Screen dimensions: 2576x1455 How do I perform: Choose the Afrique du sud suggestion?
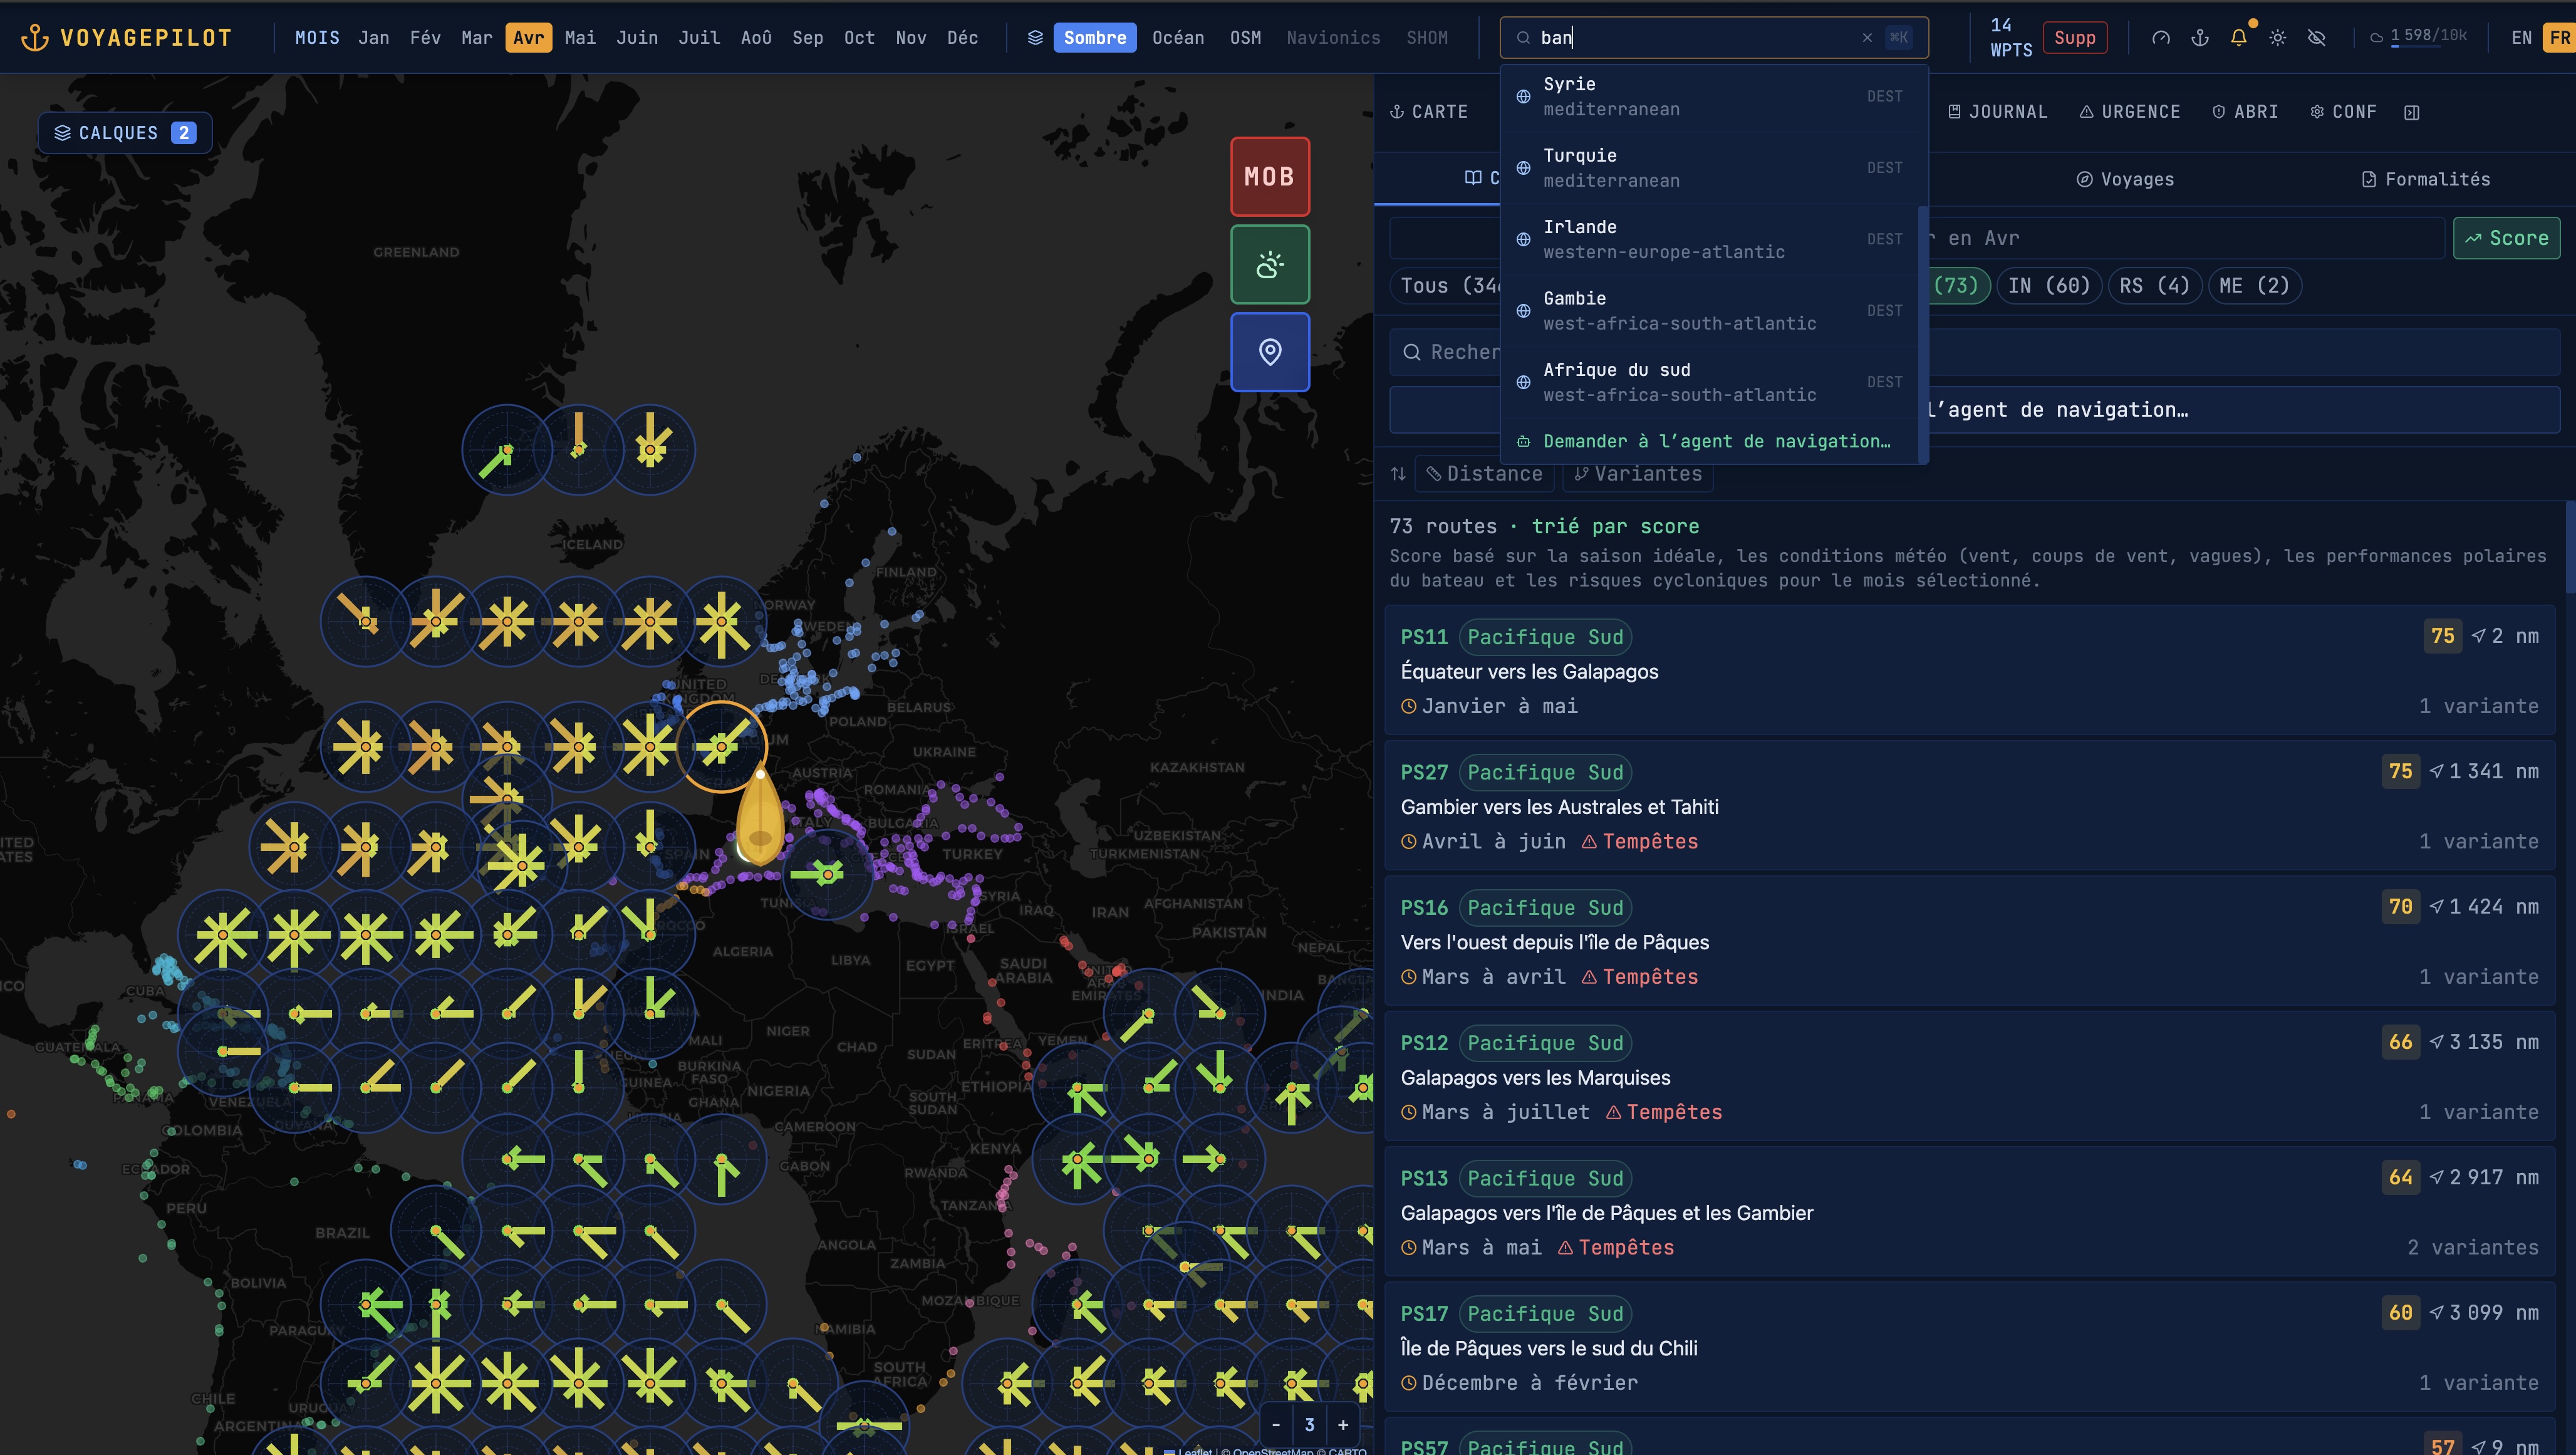coord(1709,383)
